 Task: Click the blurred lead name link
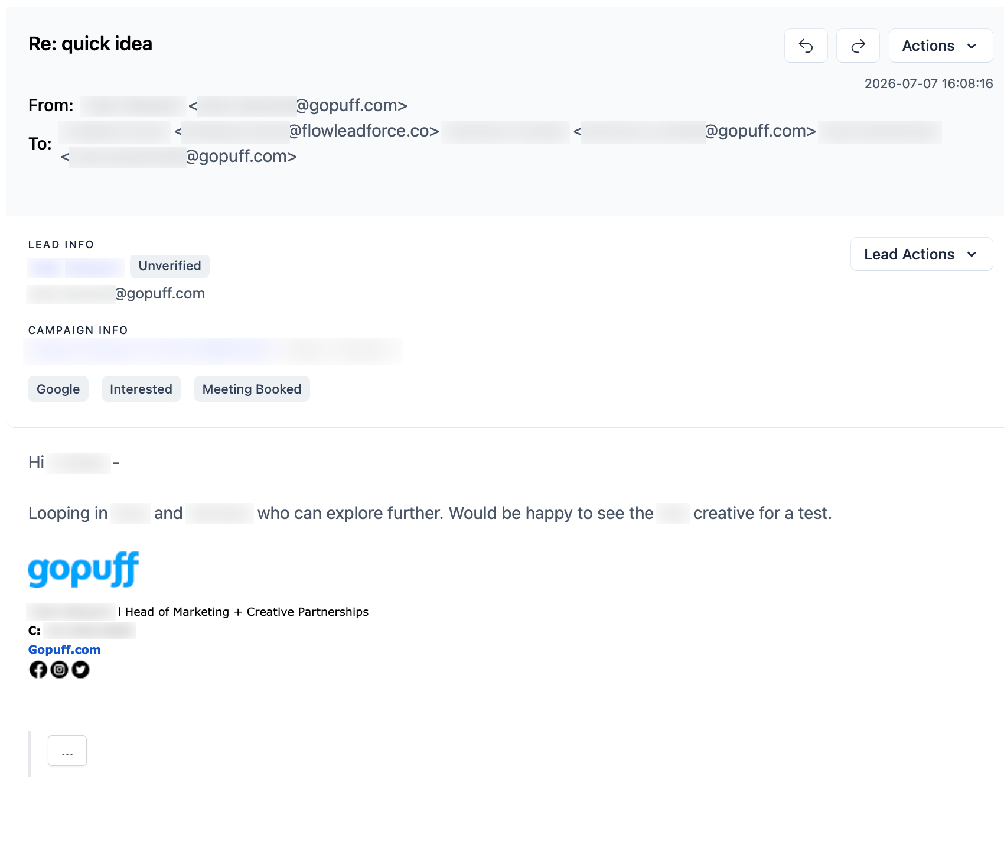point(76,267)
